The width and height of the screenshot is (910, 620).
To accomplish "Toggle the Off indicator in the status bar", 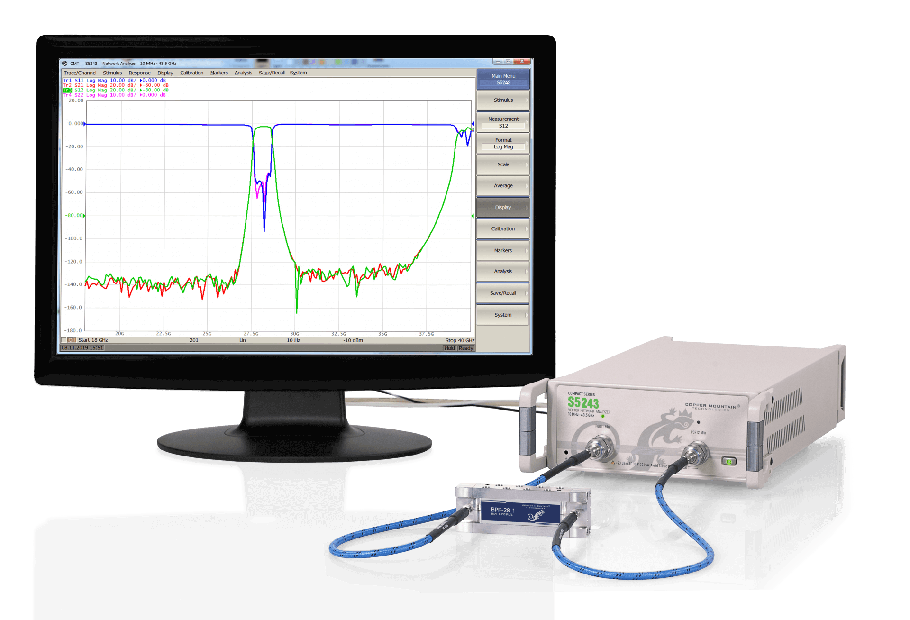I will [72, 340].
